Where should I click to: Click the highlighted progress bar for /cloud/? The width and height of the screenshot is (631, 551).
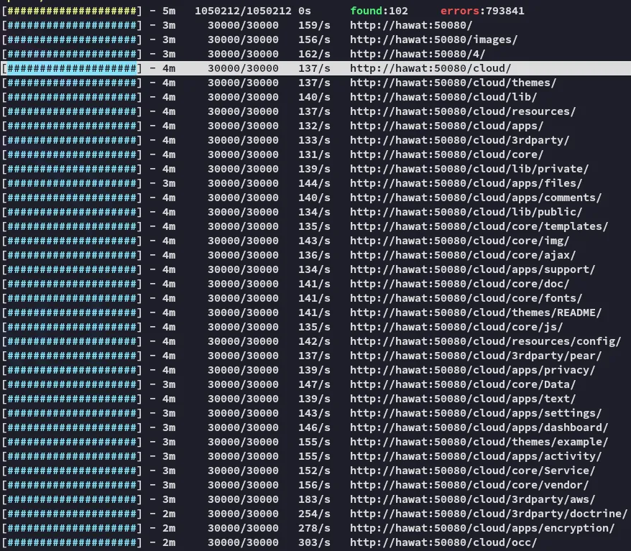(72, 68)
